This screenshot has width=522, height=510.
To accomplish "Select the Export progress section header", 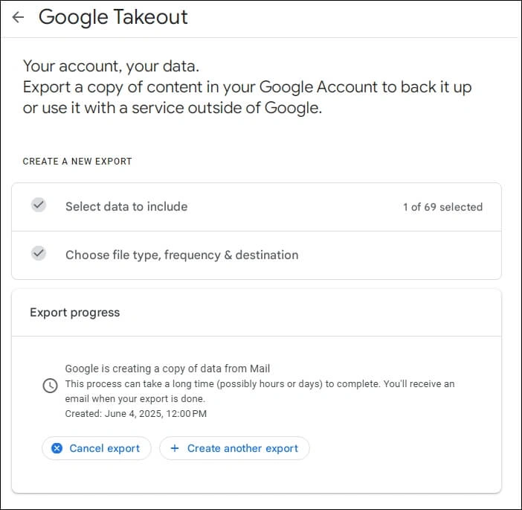I will point(75,313).
